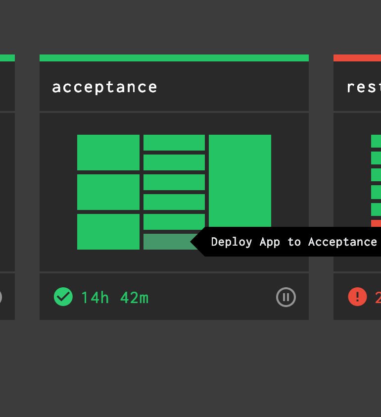Click the red status strip atop rest card

(x=357, y=57)
